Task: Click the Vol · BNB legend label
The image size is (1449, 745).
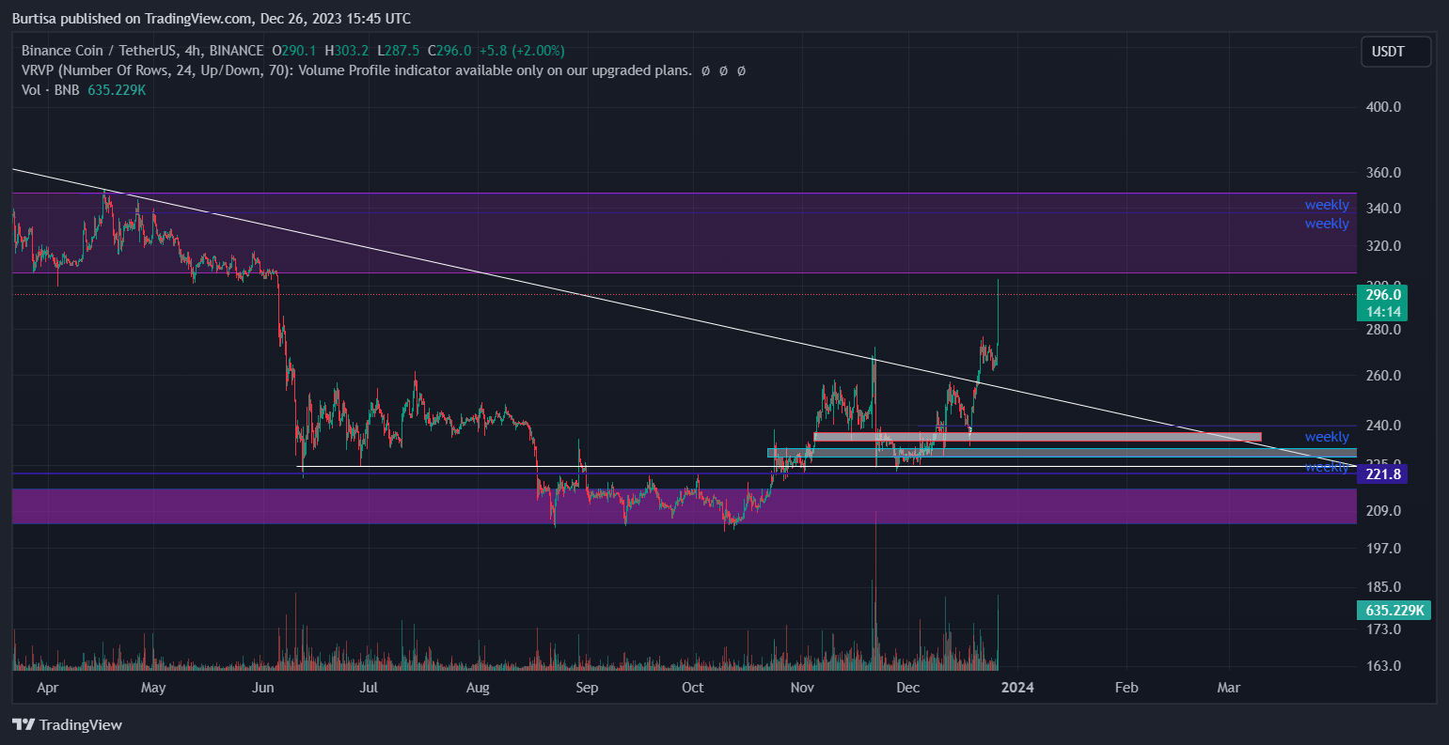Action: click(52, 90)
